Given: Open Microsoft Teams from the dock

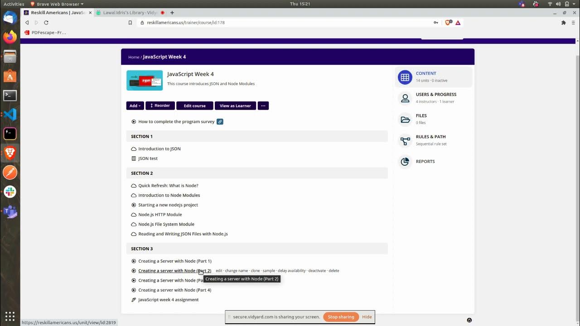Looking at the screenshot, I should click(x=10, y=211).
